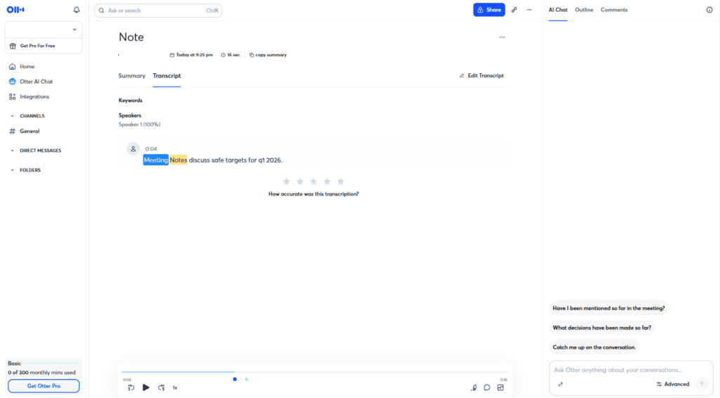Open the workspace selector dropdown
This screenshot has height=398, width=720.
[44, 30]
